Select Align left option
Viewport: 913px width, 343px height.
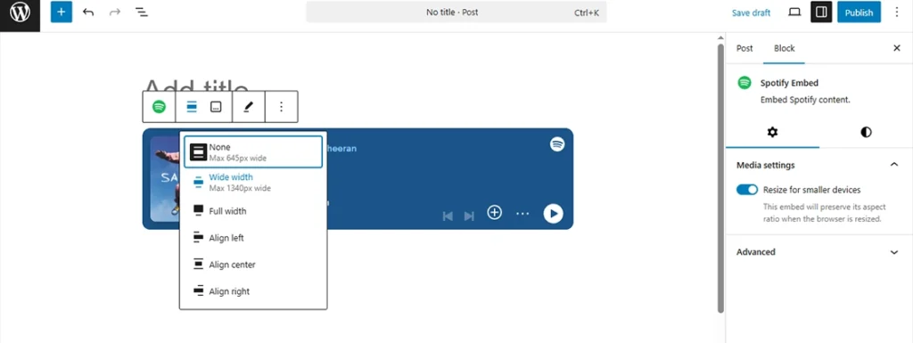253,238
